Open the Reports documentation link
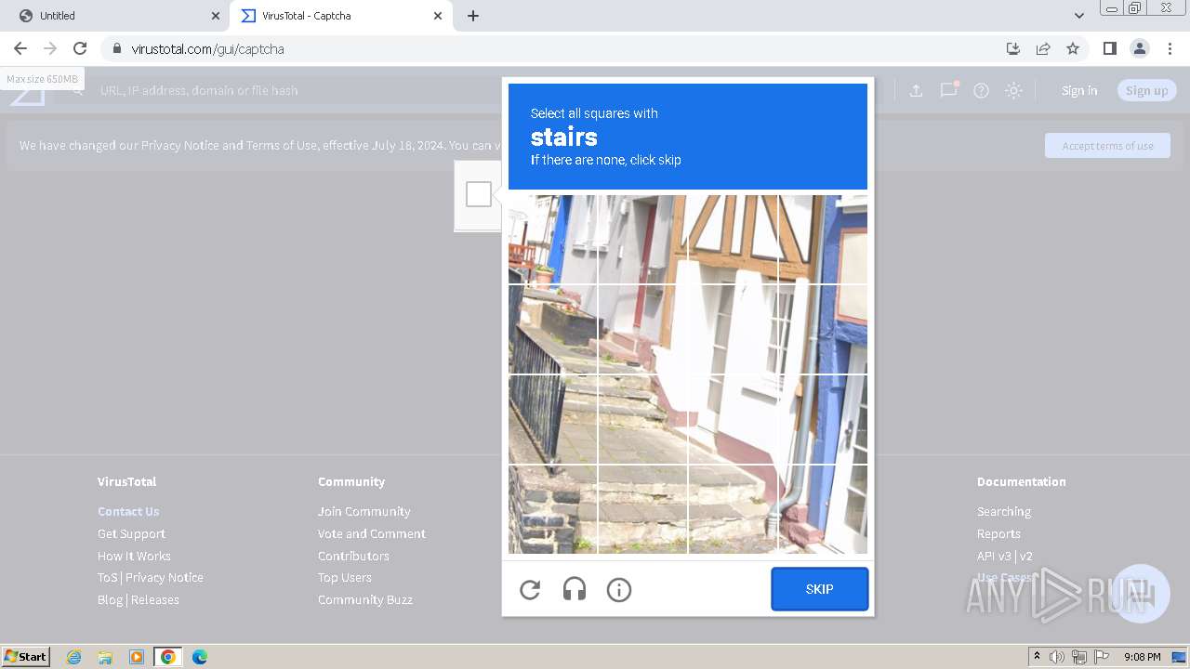This screenshot has height=669, width=1190. (x=998, y=533)
